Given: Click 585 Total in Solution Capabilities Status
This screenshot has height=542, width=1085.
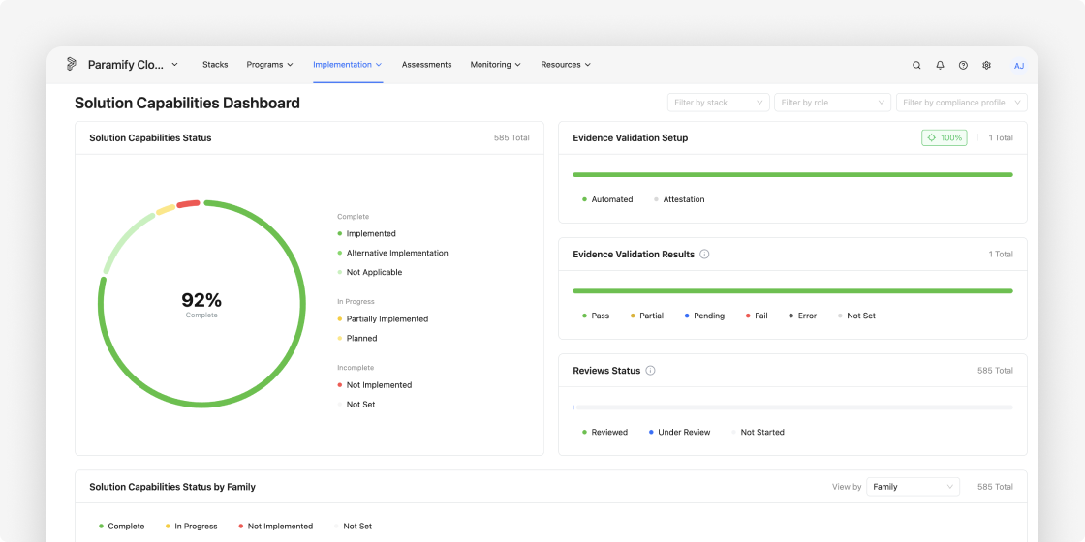Looking at the screenshot, I should point(511,138).
